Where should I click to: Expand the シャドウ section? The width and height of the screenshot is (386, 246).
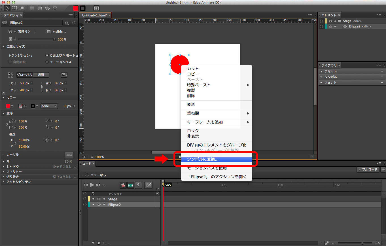[3, 167]
